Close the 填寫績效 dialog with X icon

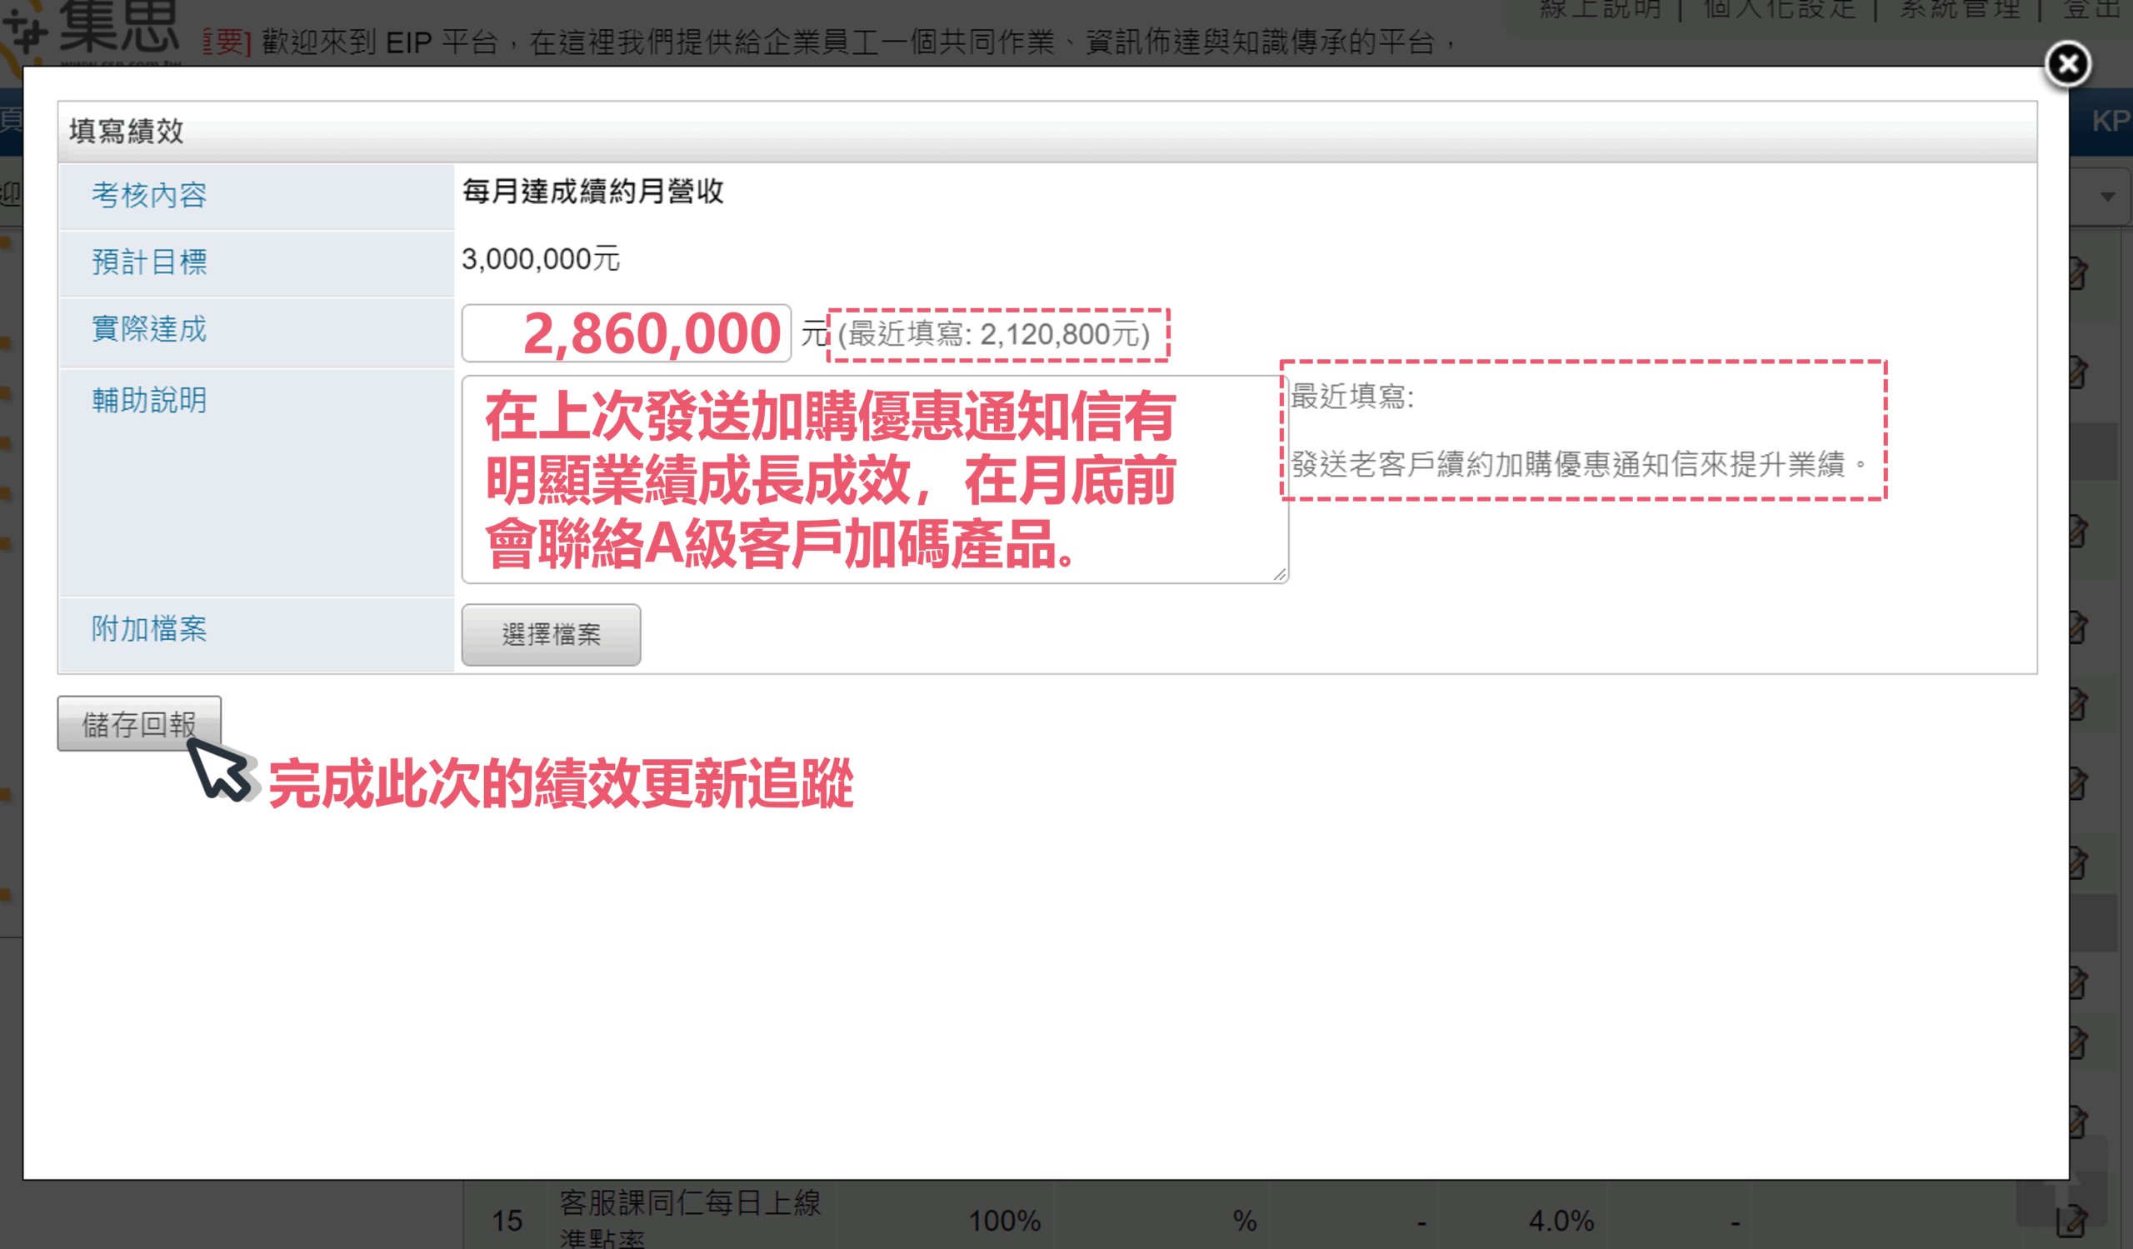tap(2067, 63)
